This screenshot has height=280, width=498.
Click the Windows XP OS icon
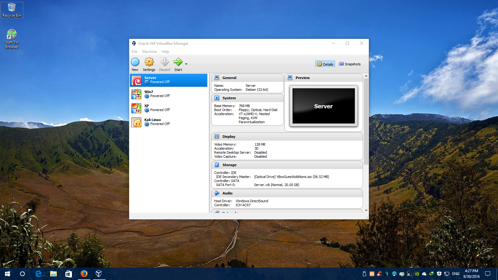pos(136,108)
